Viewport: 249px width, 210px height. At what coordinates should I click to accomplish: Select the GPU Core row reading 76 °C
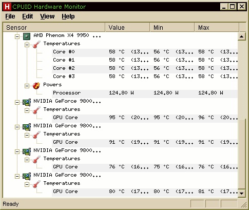point(145,167)
